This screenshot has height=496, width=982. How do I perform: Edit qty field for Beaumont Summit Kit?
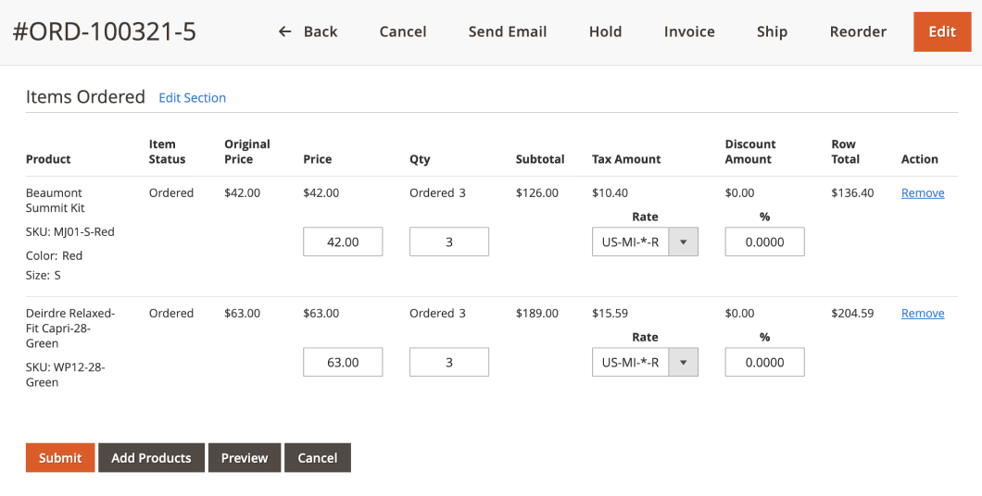point(449,242)
